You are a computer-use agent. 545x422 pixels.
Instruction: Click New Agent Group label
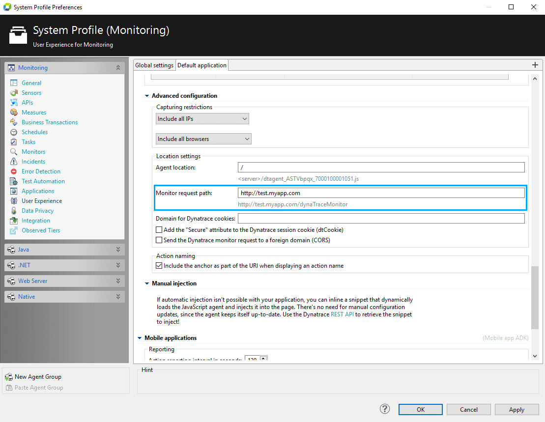38,377
